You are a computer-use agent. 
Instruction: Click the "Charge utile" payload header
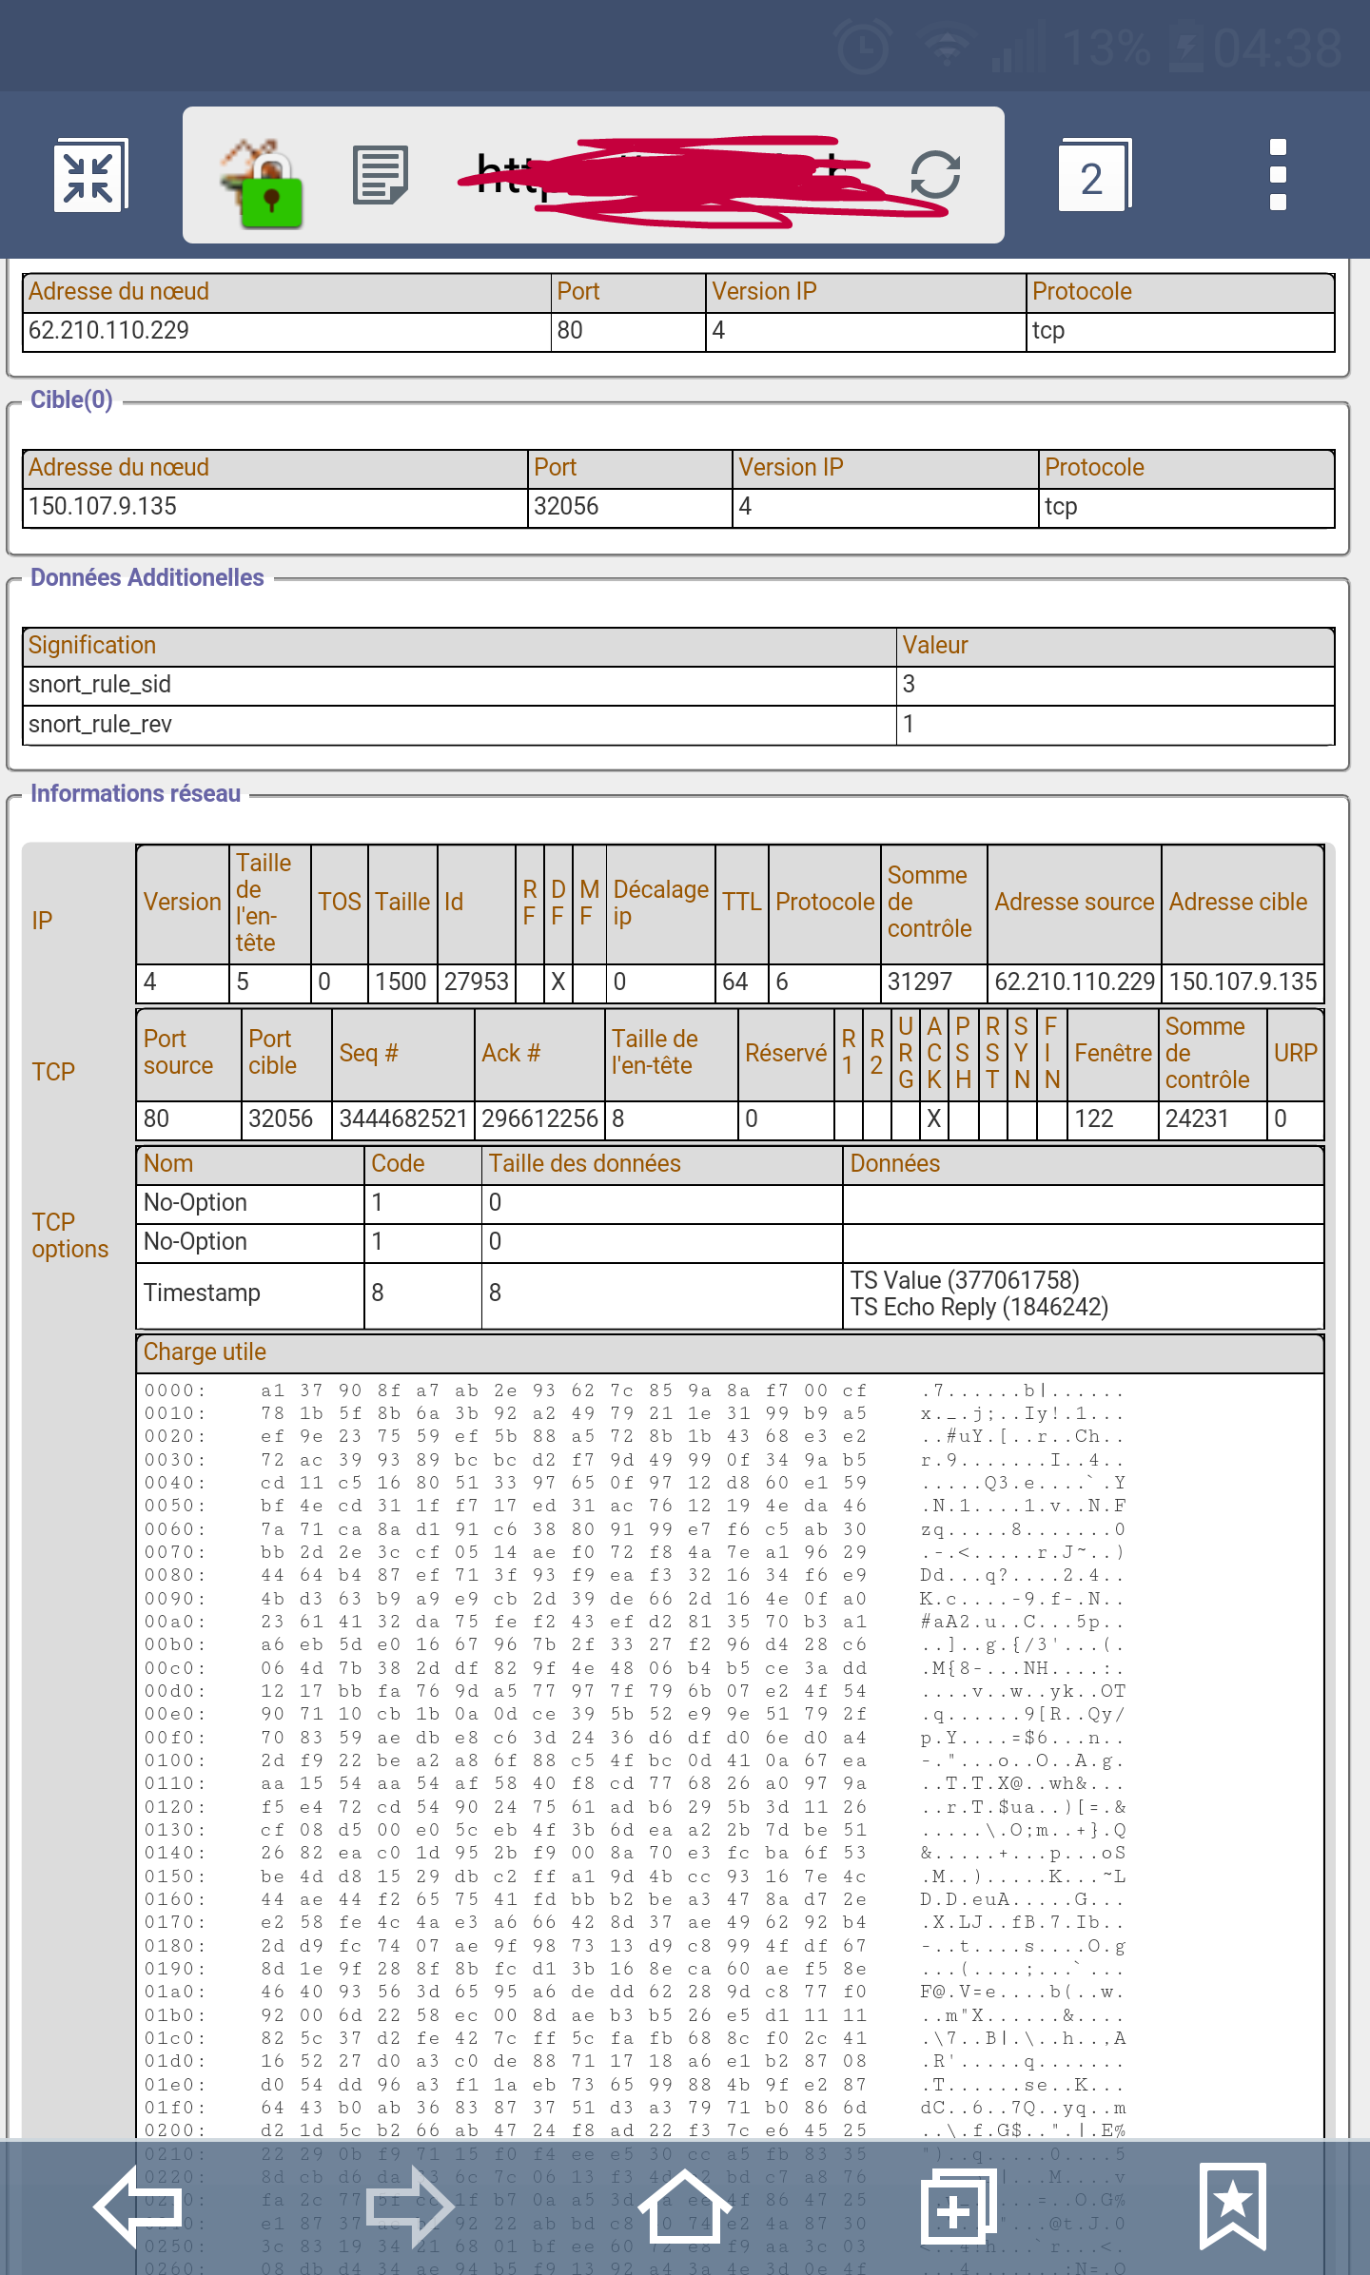click(x=730, y=1352)
